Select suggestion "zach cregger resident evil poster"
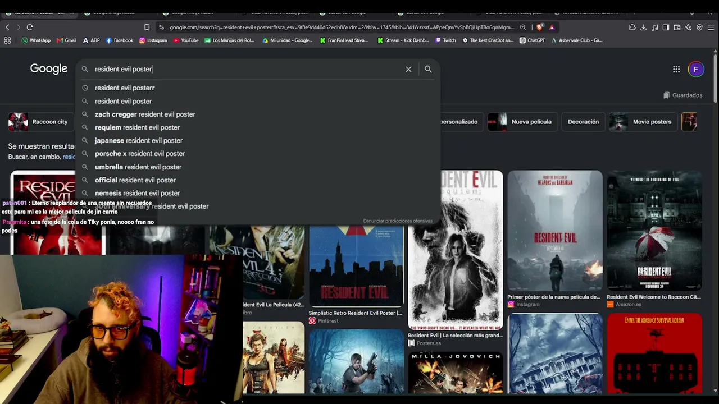The image size is (719, 404). point(258,114)
